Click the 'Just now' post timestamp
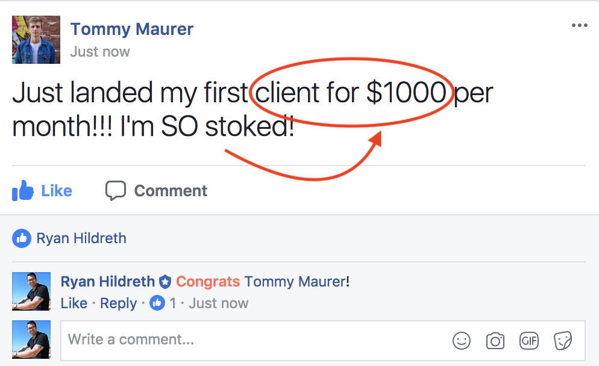The height and width of the screenshot is (366, 599). [100, 52]
